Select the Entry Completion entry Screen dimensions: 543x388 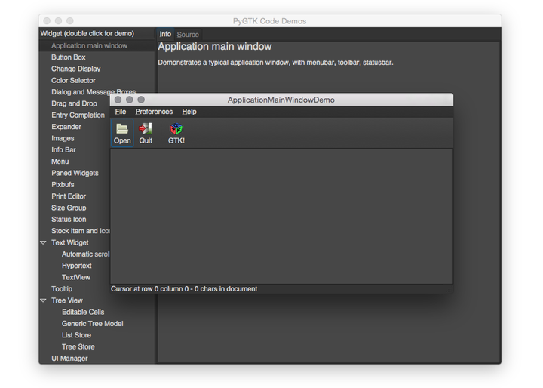[78, 115]
